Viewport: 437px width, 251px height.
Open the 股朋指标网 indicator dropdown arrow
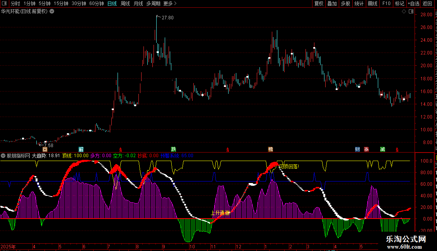pyautogui.click(x=3, y=156)
